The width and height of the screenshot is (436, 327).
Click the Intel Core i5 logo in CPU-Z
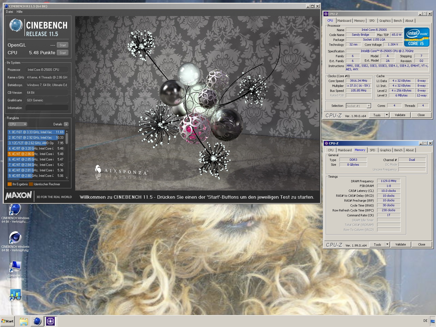click(x=417, y=37)
